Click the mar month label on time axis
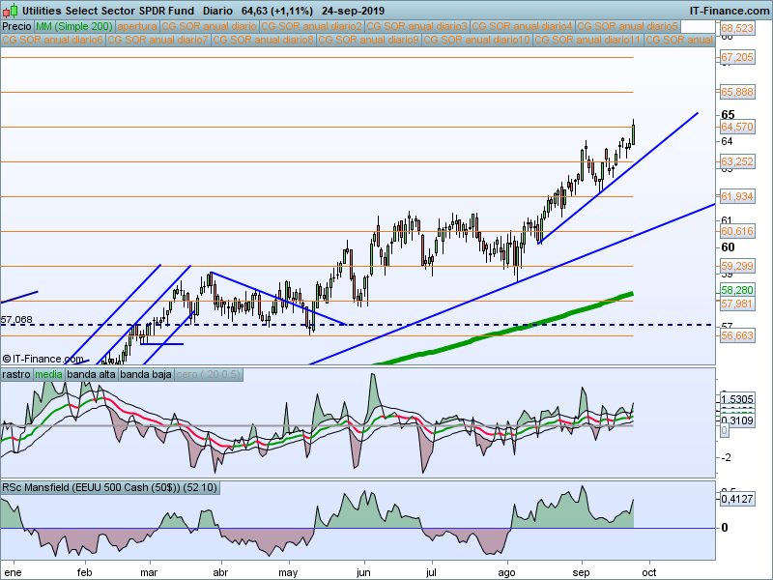Screen dimensions: 773x580 pyautogui.click(x=149, y=572)
